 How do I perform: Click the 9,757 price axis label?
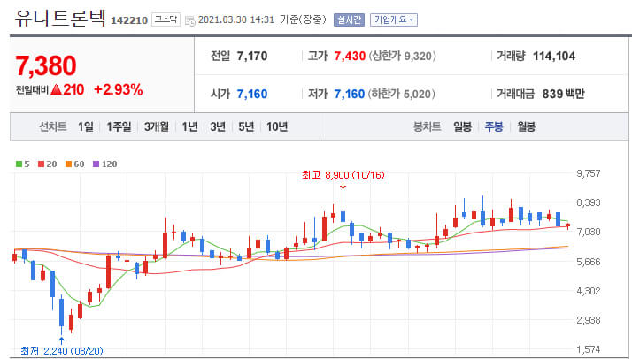[x=589, y=173]
